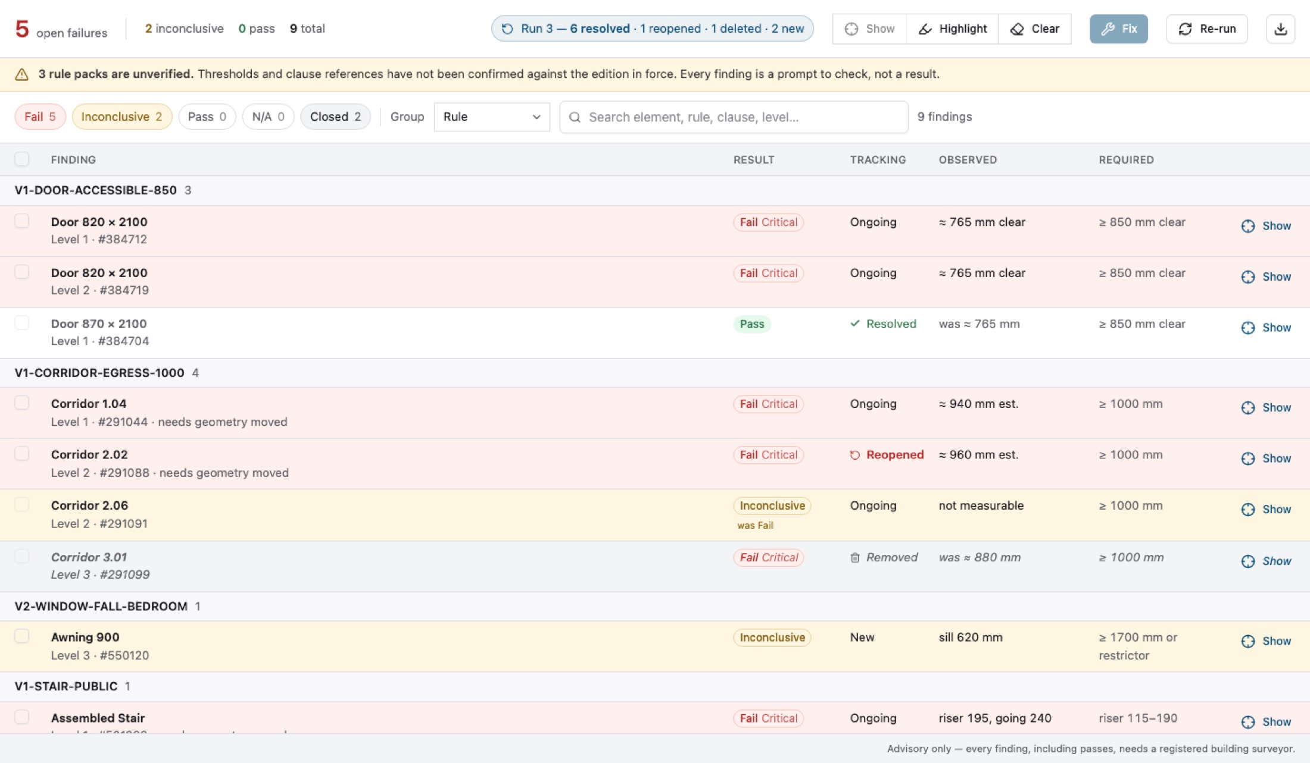This screenshot has width=1310, height=763.
Task: Show Corridor 1.04 in model
Action: click(1266, 408)
